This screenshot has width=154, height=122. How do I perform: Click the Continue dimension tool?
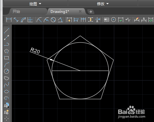[83, 20]
